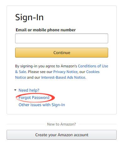Click the email or mobile phone input field

click(62, 39)
